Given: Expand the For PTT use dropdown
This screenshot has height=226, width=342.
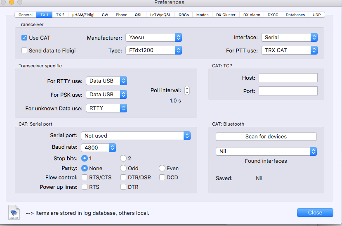Looking at the screenshot, I should (289, 50).
